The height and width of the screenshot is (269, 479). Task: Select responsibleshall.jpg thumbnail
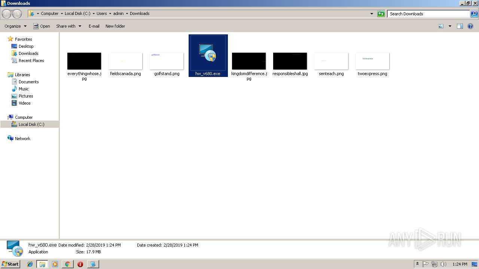point(290,61)
